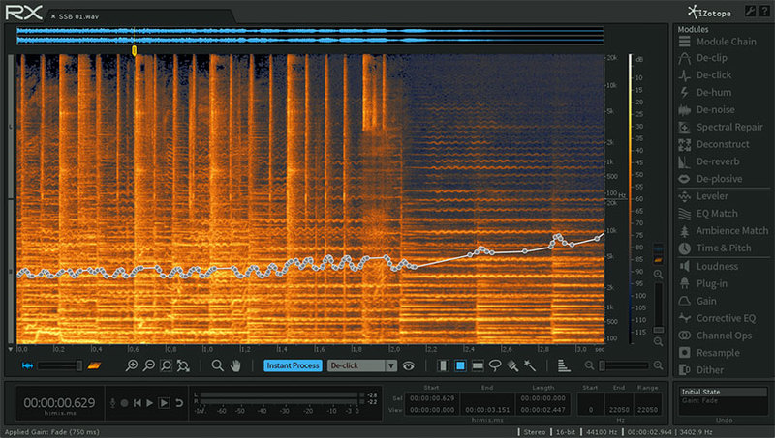
Task: Play the audio
Action: point(150,403)
